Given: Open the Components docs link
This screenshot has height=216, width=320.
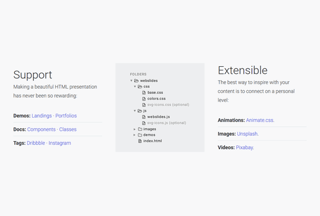Looking at the screenshot, I should [41, 130].
